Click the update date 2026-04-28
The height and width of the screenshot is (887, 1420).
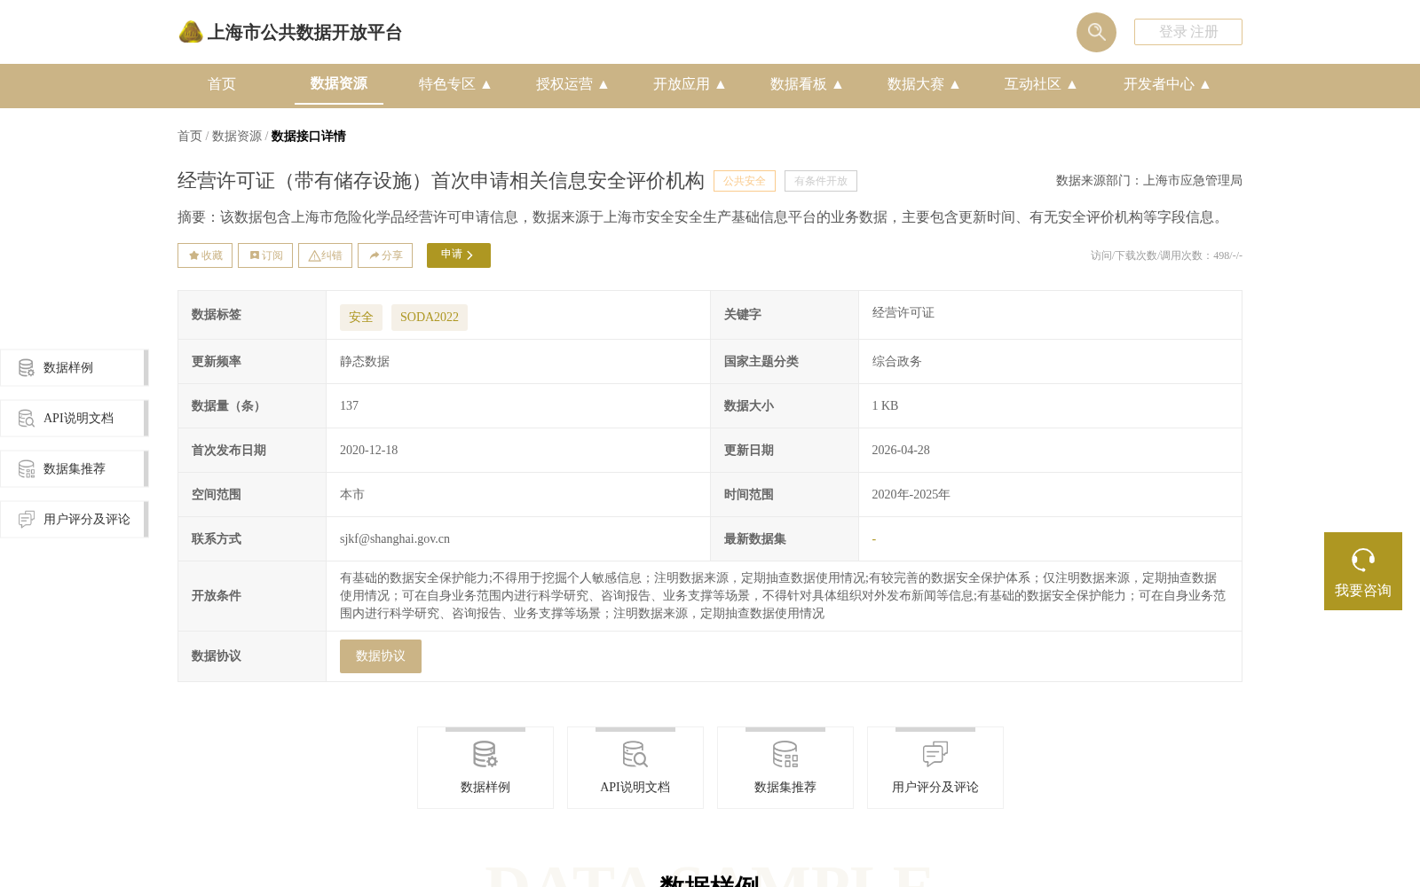click(x=901, y=451)
